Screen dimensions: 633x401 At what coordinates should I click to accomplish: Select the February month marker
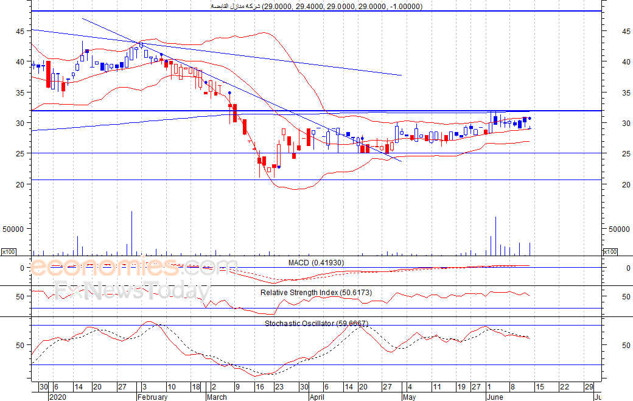click(x=152, y=397)
